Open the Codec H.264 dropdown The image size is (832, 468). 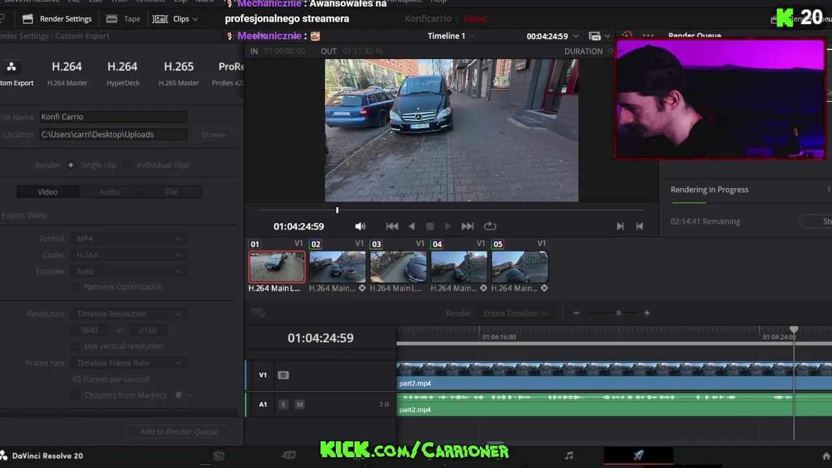(x=129, y=255)
